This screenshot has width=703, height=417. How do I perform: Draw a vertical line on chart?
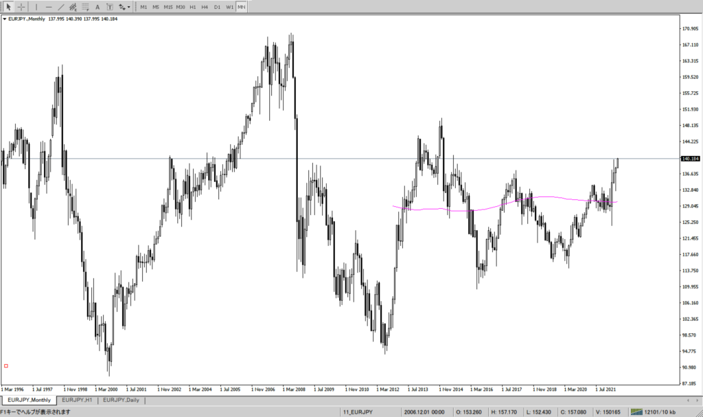point(37,6)
